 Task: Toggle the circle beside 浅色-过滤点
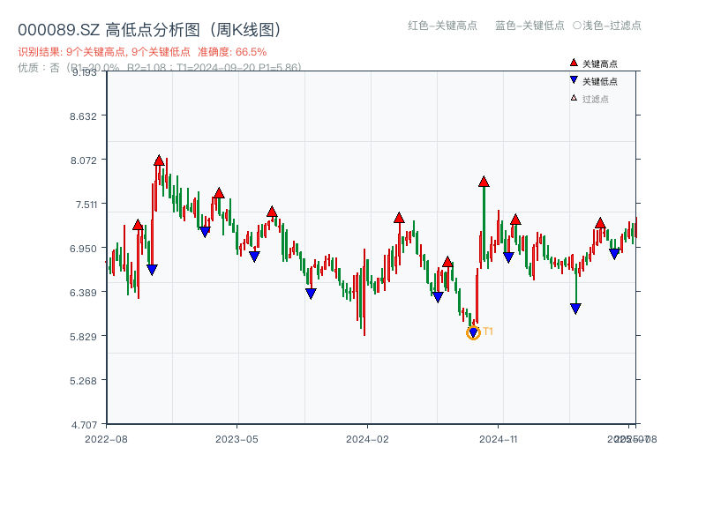click(x=577, y=26)
